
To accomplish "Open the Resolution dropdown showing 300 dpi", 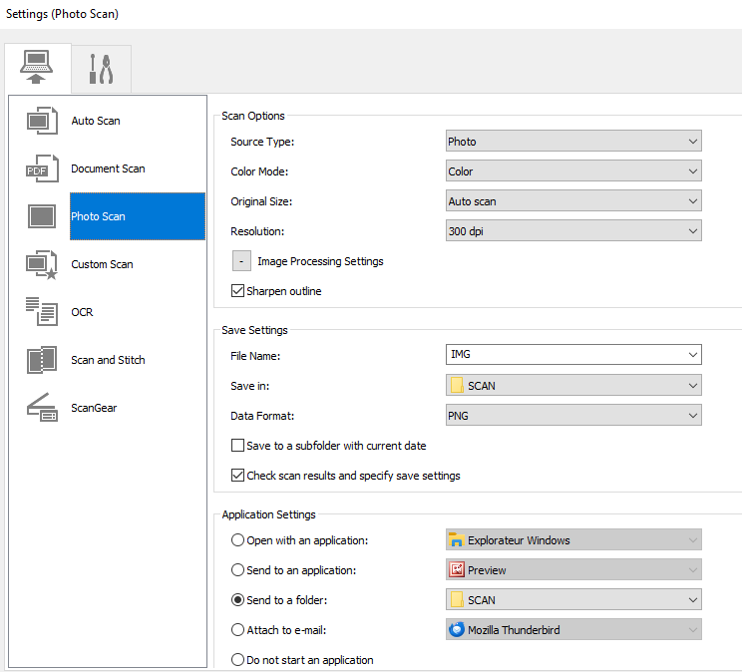I will click(x=573, y=231).
